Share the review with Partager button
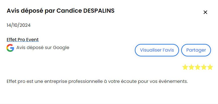218x104 pixels. tap(196, 50)
